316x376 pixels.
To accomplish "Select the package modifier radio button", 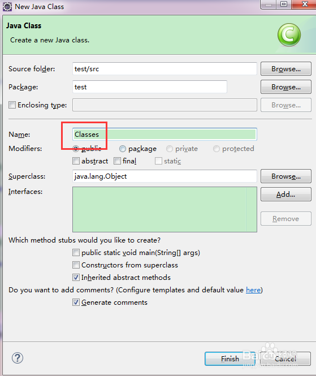I will pos(123,149).
